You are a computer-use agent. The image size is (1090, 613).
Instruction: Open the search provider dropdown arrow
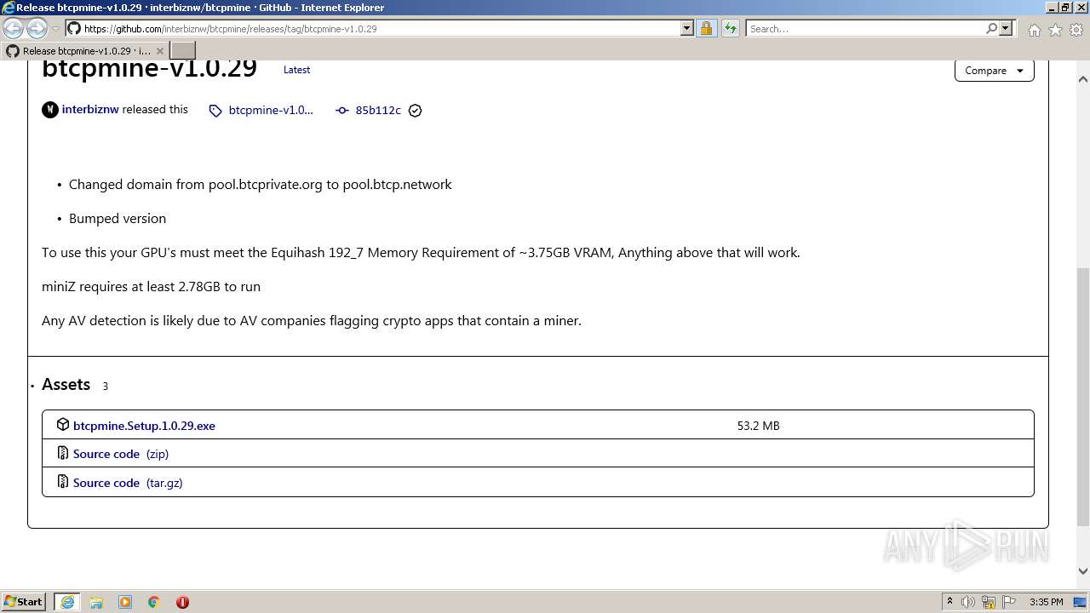pyautogui.click(x=1006, y=28)
